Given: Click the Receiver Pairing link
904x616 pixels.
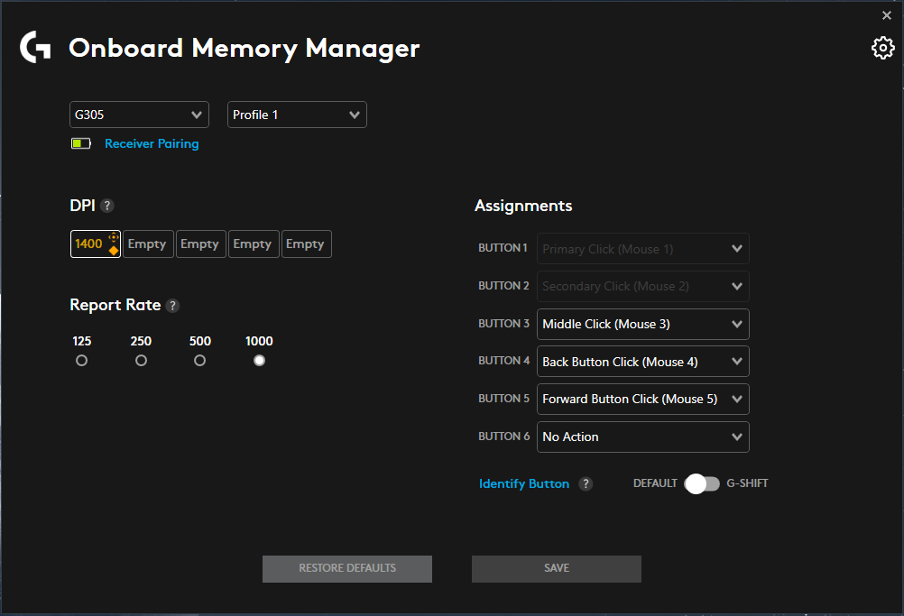Looking at the screenshot, I should pyautogui.click(x=152, y=143).
